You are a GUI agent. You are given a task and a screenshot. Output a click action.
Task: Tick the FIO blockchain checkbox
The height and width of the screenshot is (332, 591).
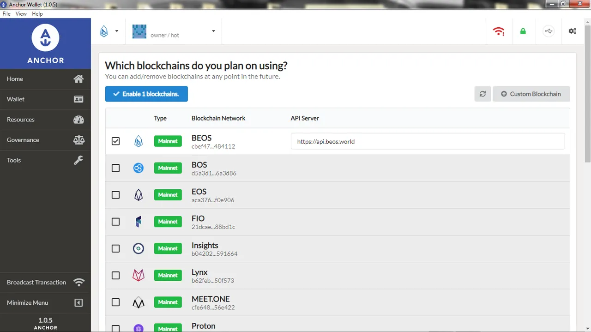(116, 222)
